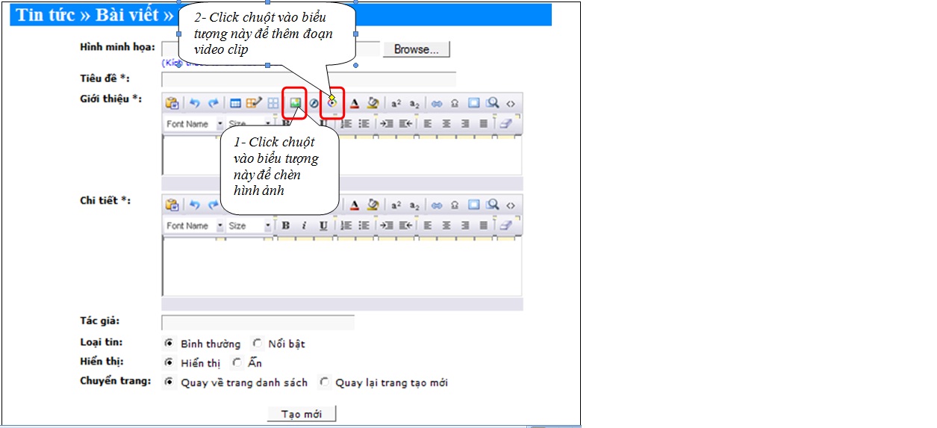Apply superscript in the Giới thiệu toolbar
The width and height of the screenshot is (937, 428).
click(396, 104)
